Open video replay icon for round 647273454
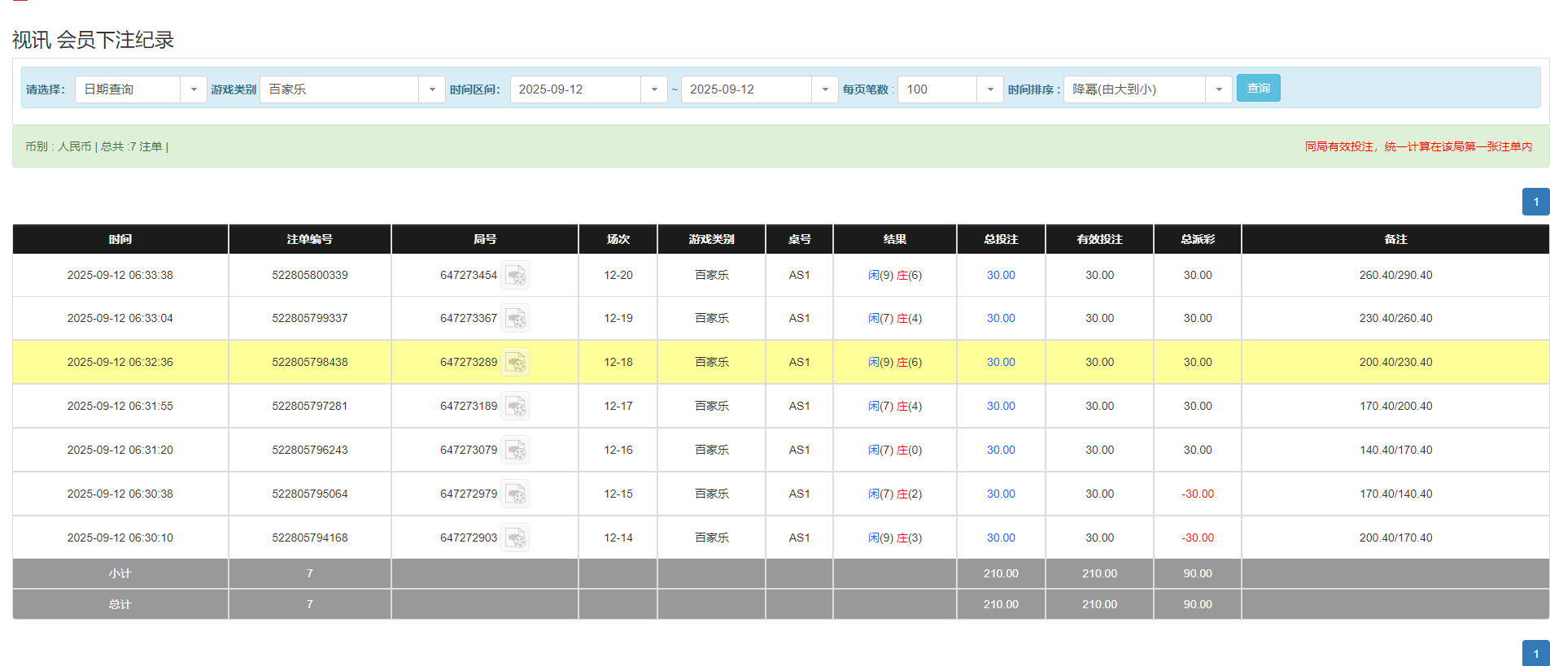The image size is (1550, 666). (x=515, y=276)
